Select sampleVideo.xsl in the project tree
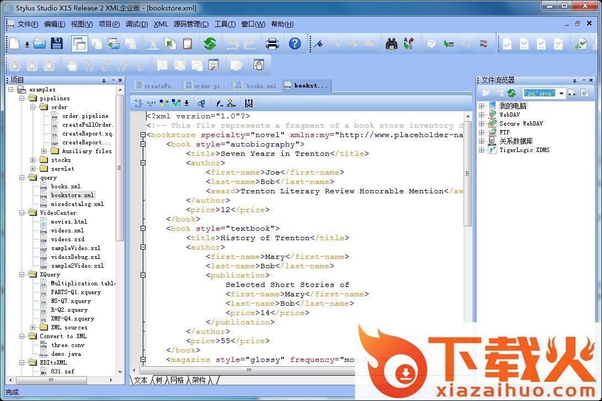This screenshot has width=602, height=401. pyautogui.click(x=76, y=248)
